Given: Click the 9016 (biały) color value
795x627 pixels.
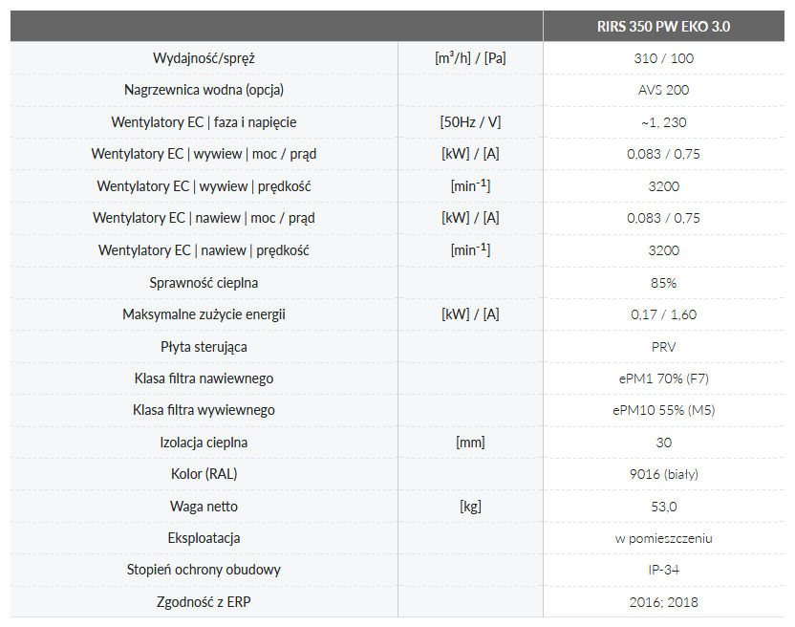Looking at the screenshot, I should (x=663, y=474).
